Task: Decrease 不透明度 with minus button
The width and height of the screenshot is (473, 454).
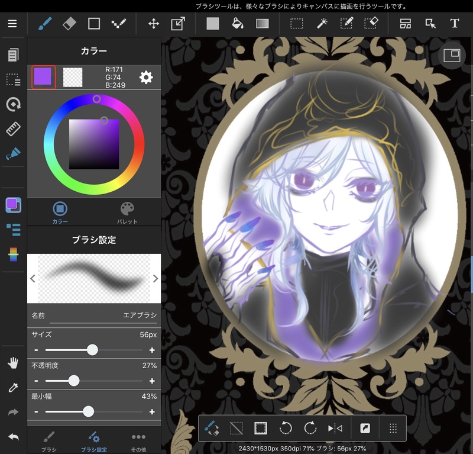Action: (36, 381)
